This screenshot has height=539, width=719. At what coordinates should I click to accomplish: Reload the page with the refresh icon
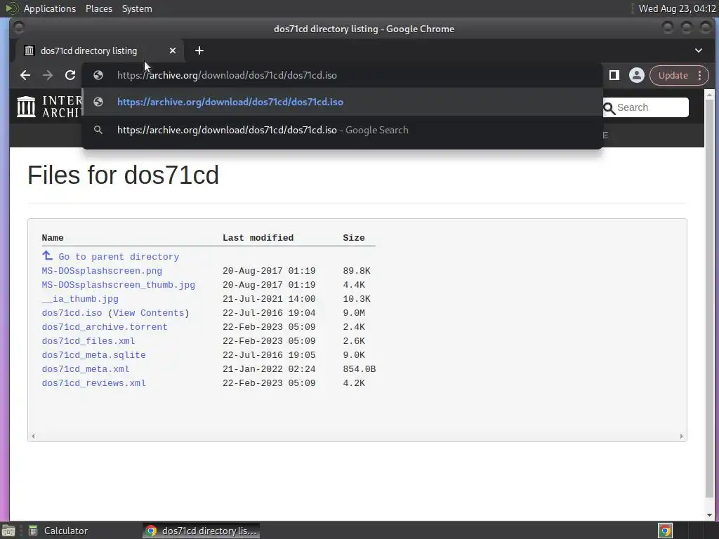click(70, 75)
